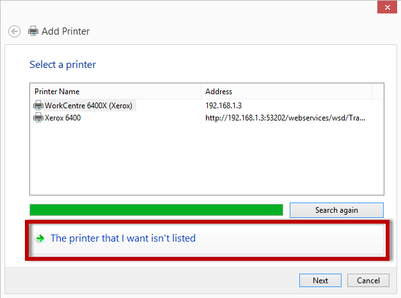Click the empty area of the printer list
Image resolution: width=401 pixels, height=298 pixels.
[206, 160]
